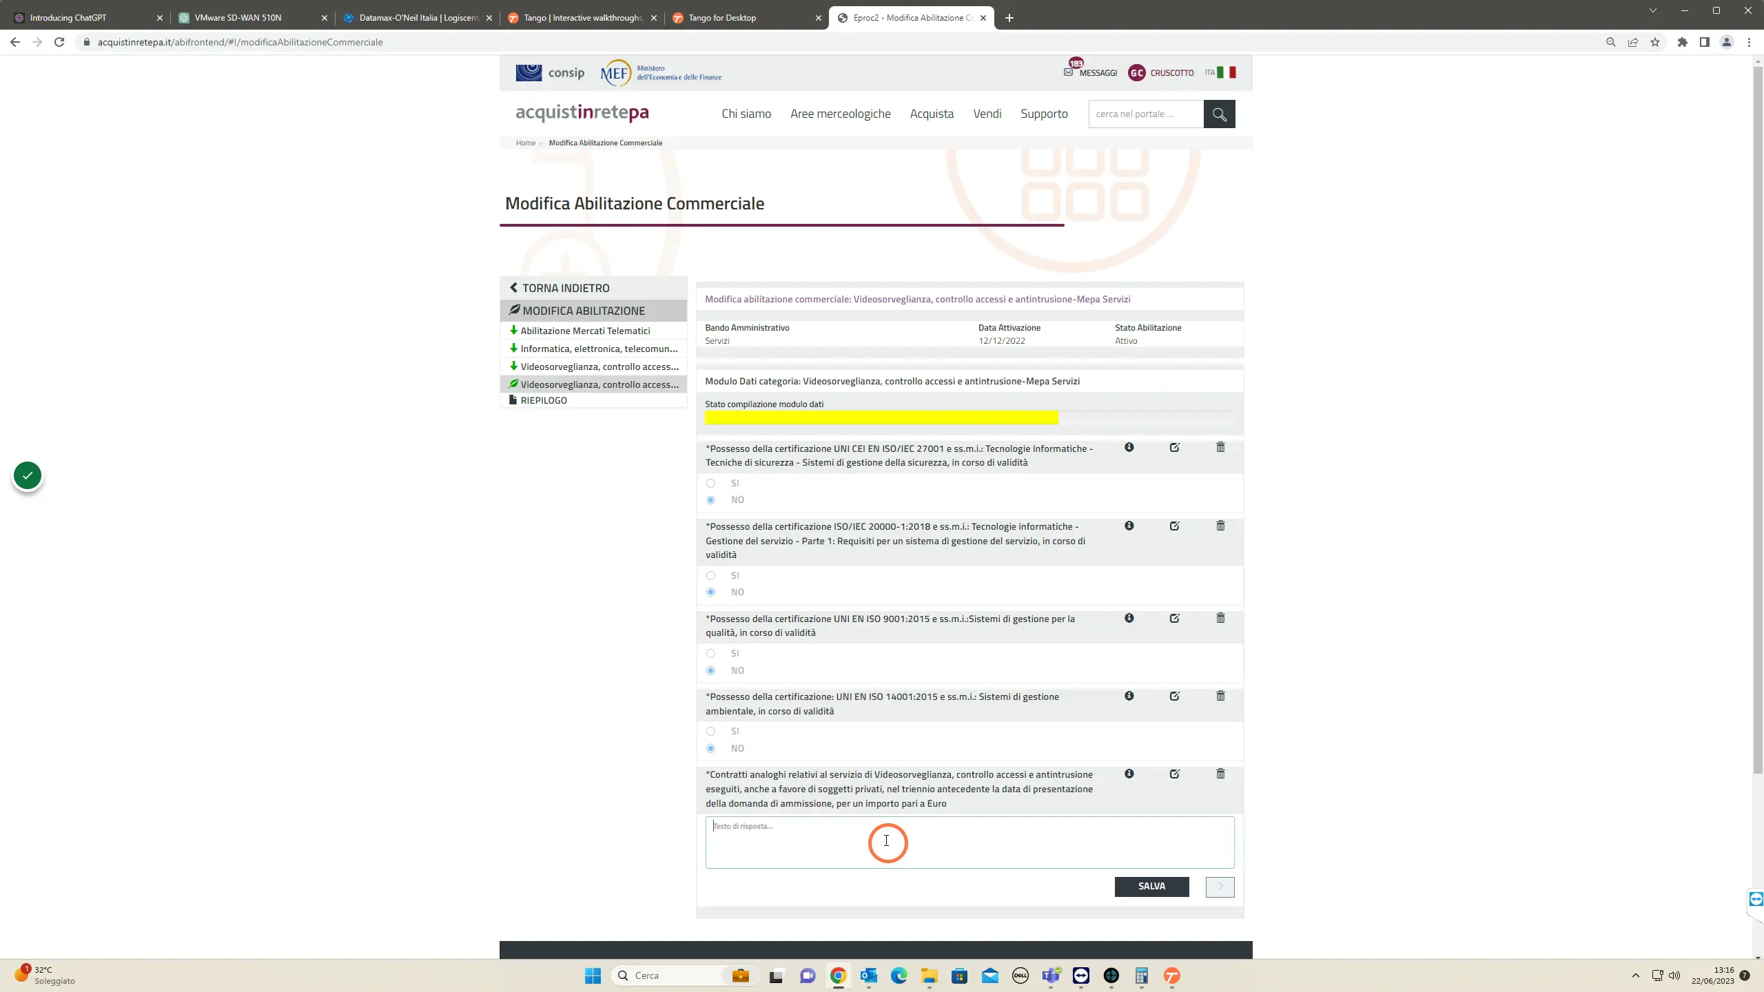1764x992 pixels.
Task: Click edit icon for Contratti analoghi question
Action: pyautogui.click(x=1174, y=774)
